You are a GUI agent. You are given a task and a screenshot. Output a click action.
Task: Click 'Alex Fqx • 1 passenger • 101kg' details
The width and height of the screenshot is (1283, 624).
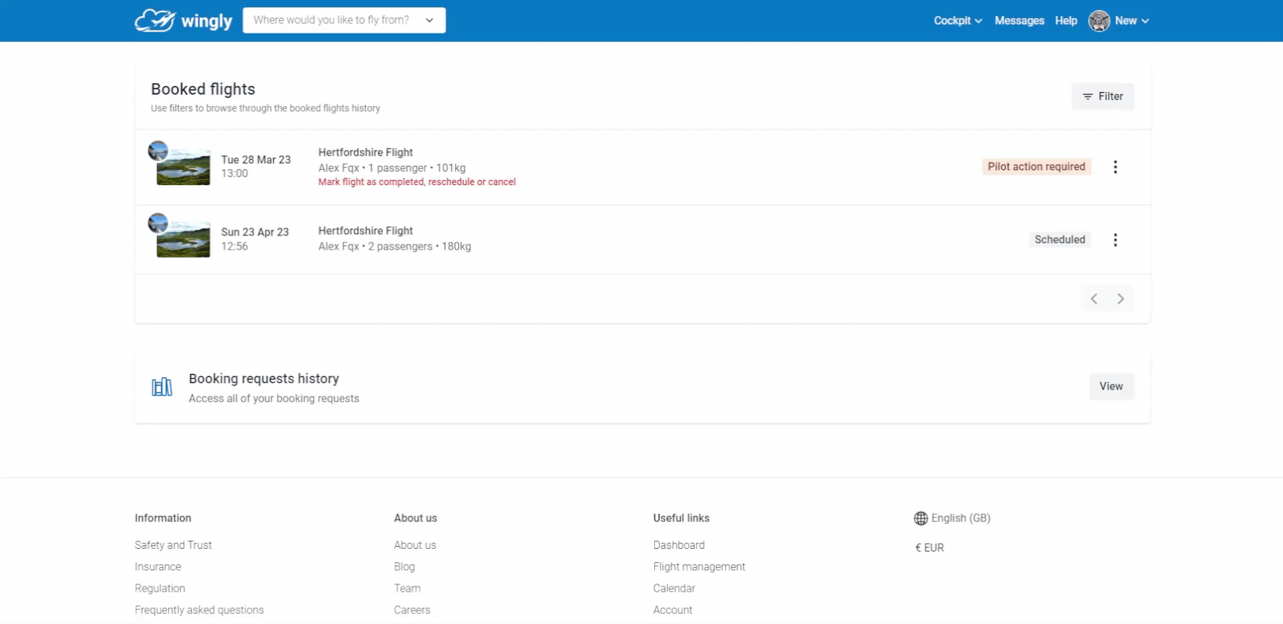tap(392, 168)
